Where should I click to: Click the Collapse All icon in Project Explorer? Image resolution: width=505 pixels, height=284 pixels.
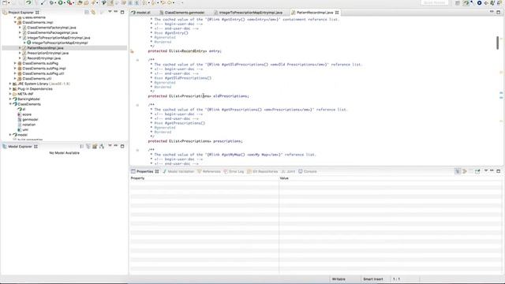tap(87, 13)
